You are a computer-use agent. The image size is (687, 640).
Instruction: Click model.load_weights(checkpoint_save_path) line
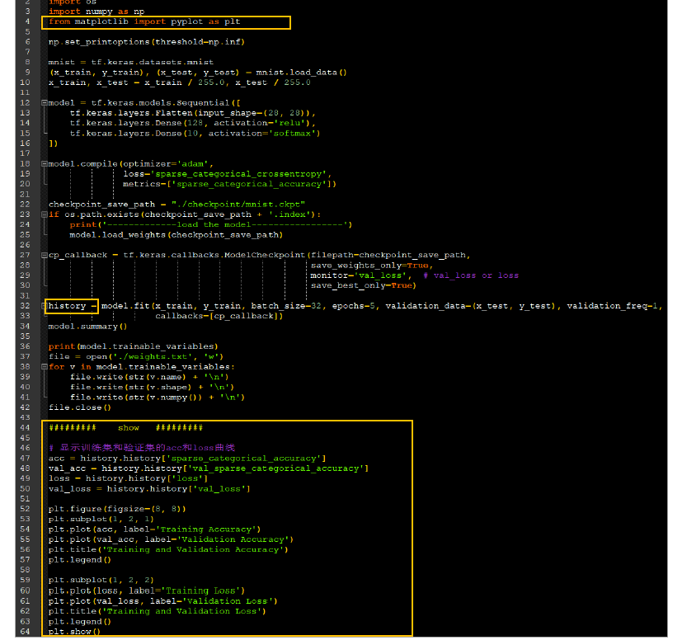coord(176,235)
